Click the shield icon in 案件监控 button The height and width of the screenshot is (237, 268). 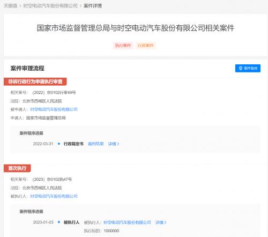[x=241, y=68]
